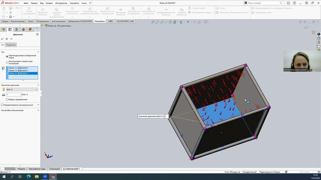Open Модель bottom tab
Image resolution: width=321 pixels, height=180 pixels.
pos(21,169)
